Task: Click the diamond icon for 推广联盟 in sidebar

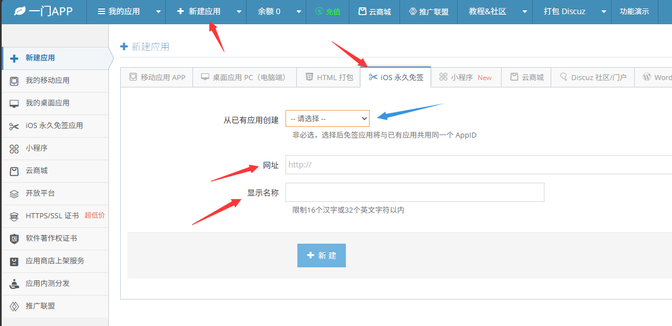Action: [14, 306]
